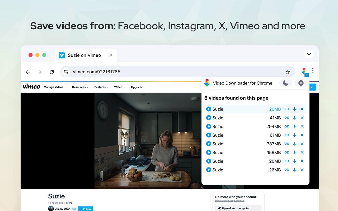Select the Suzie on Vimeo tab
The width and height of the screenshot is (338, 211).
click(x=84, y=55)
